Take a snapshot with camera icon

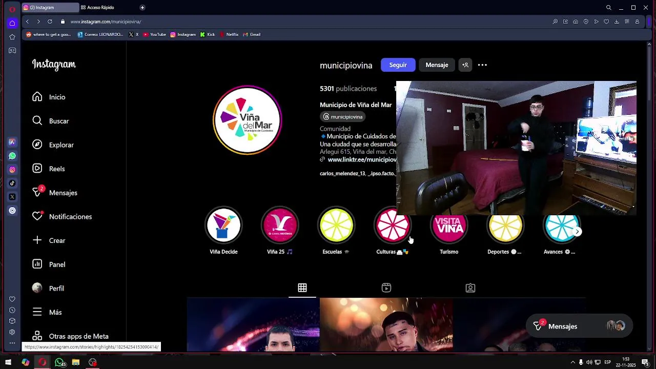(576, 22)
